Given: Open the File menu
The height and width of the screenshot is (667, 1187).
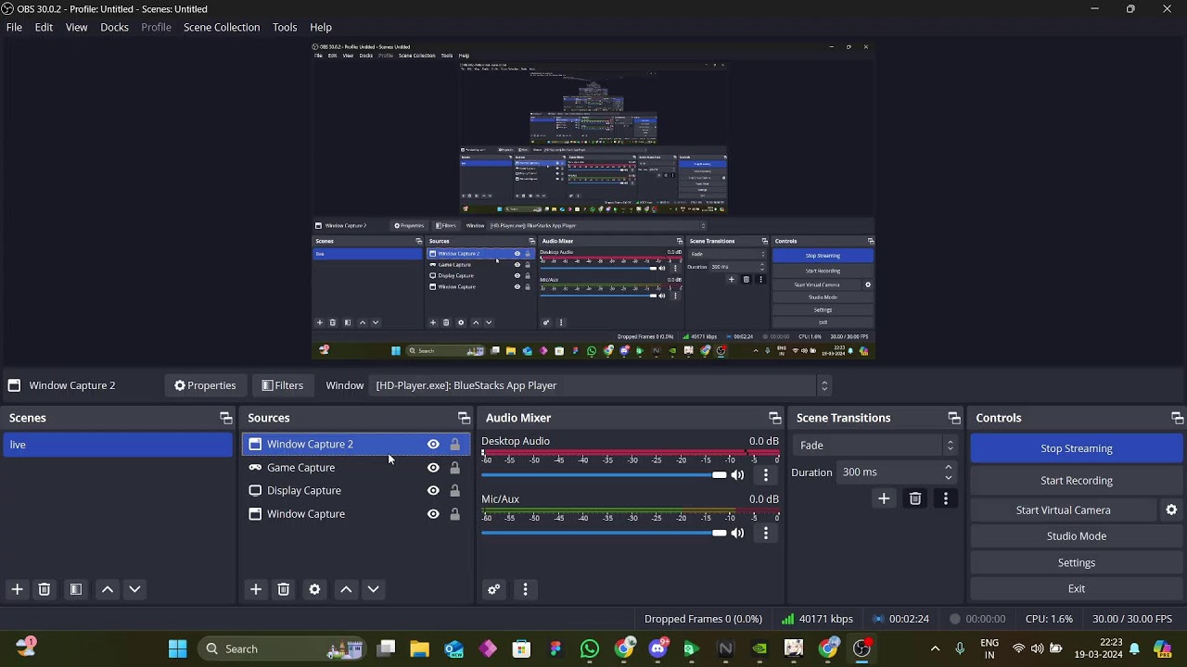Looking at the screenshot, I should point(14,27).
